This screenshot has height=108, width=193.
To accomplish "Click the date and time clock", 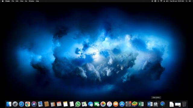I will tap(177, 1).
